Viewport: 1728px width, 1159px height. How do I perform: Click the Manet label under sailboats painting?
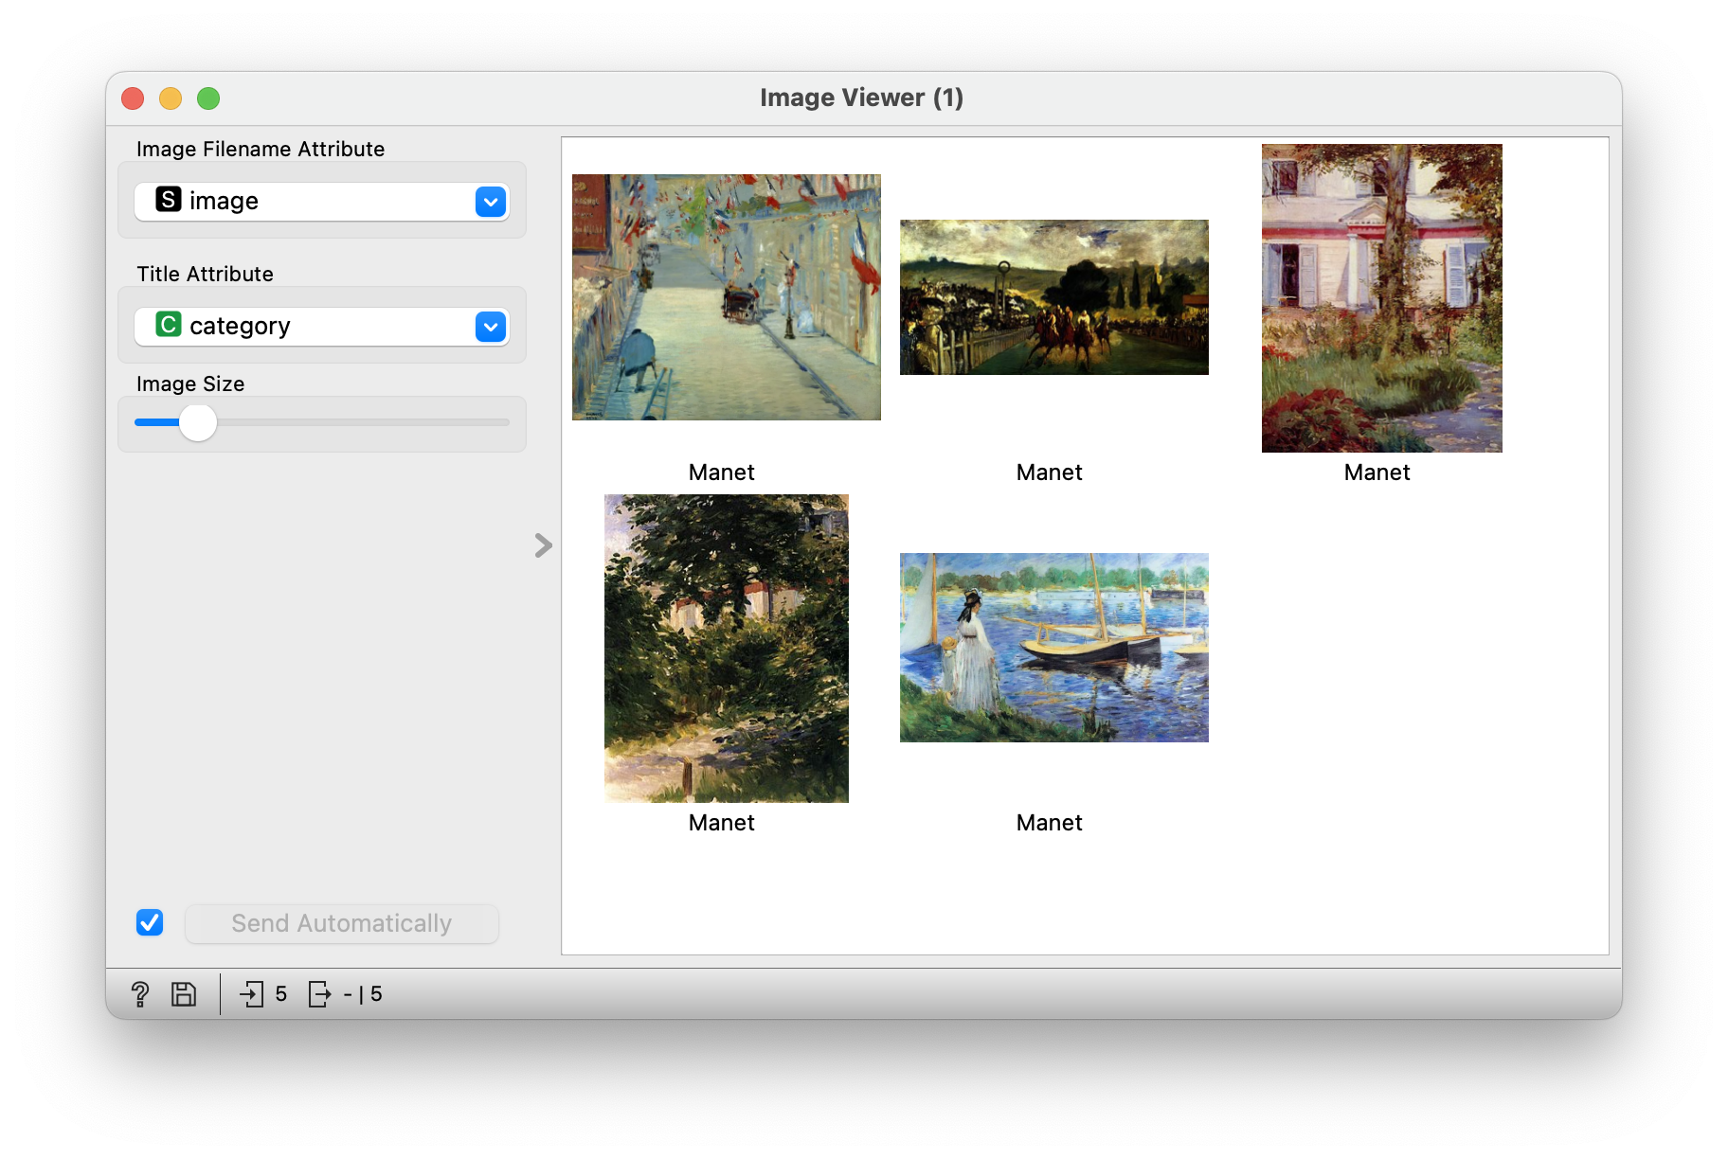1050,823
